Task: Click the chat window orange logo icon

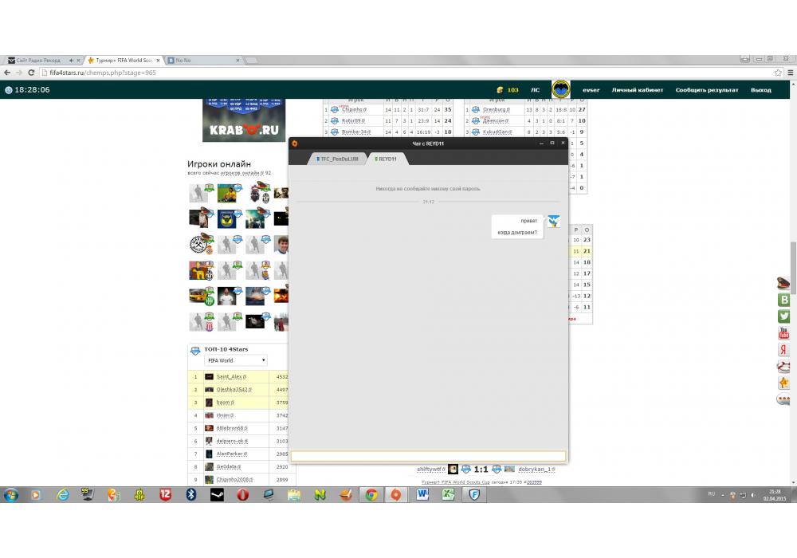Action: point(295,143)
